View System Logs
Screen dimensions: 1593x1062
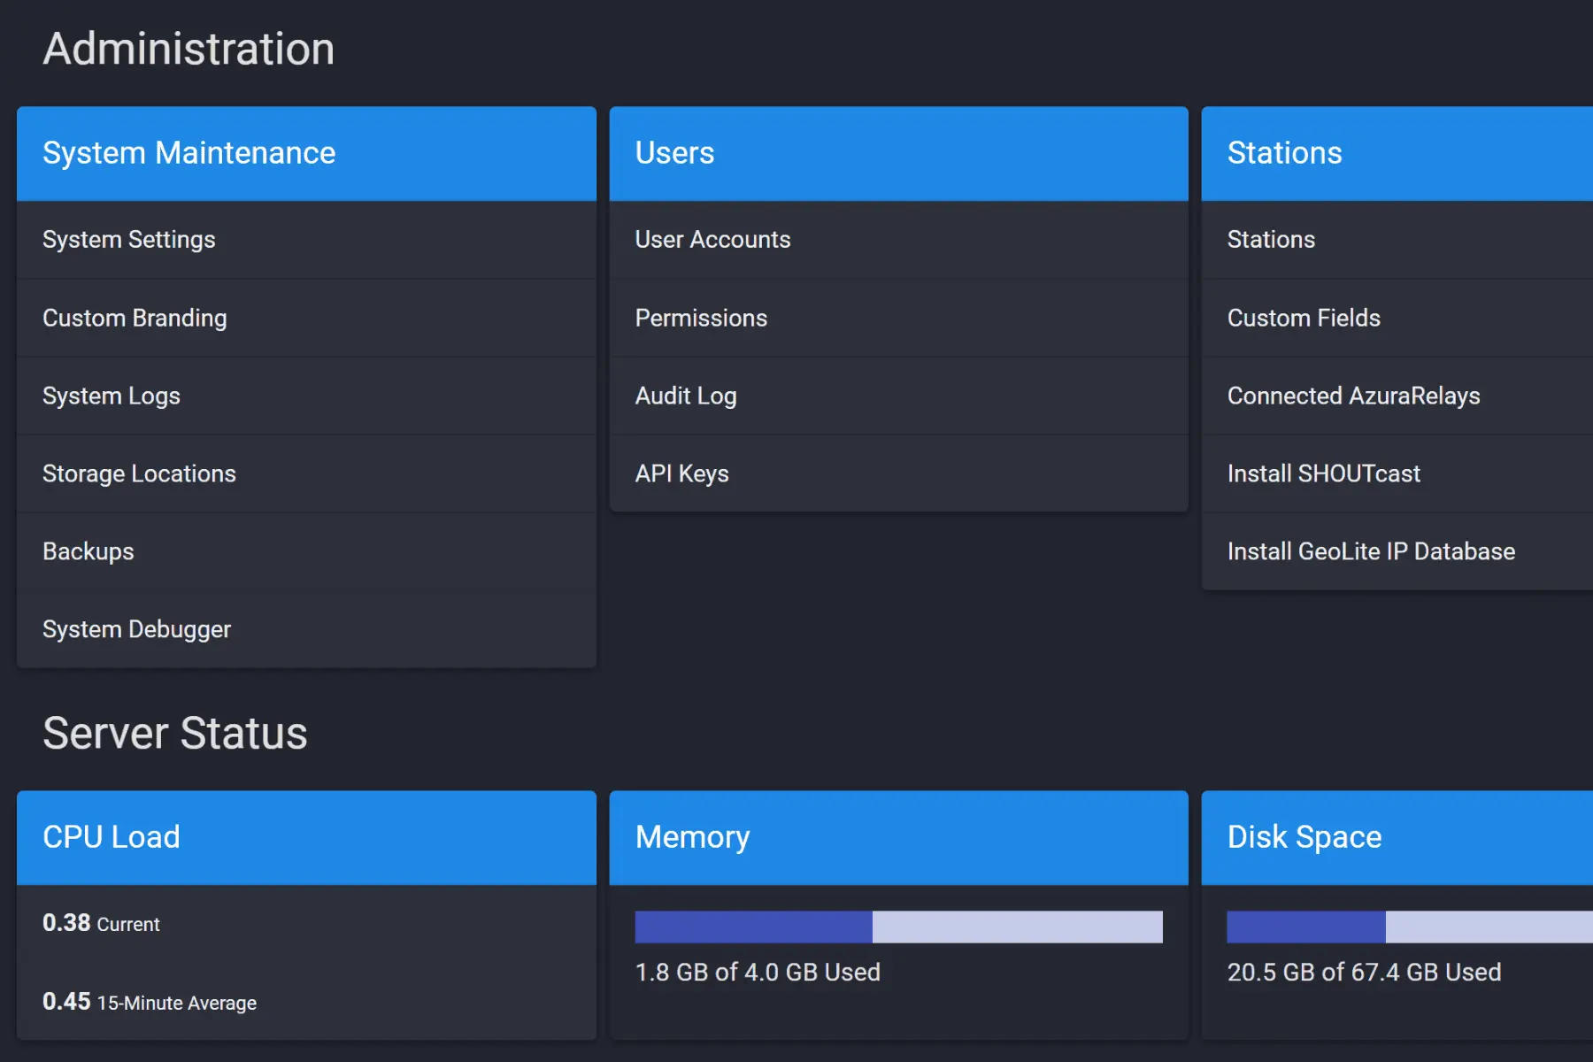(112, 396)
